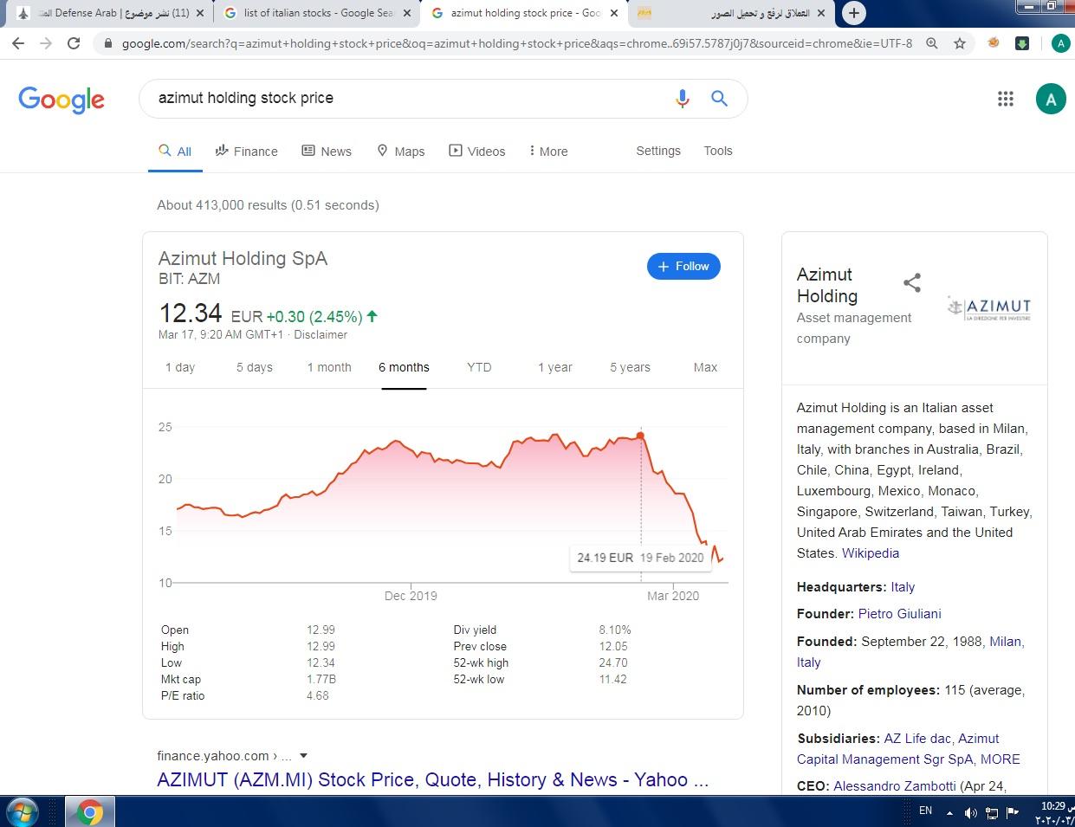
Task: Switch to the list of italian stocks tab
Action: (x=317, y=13)
